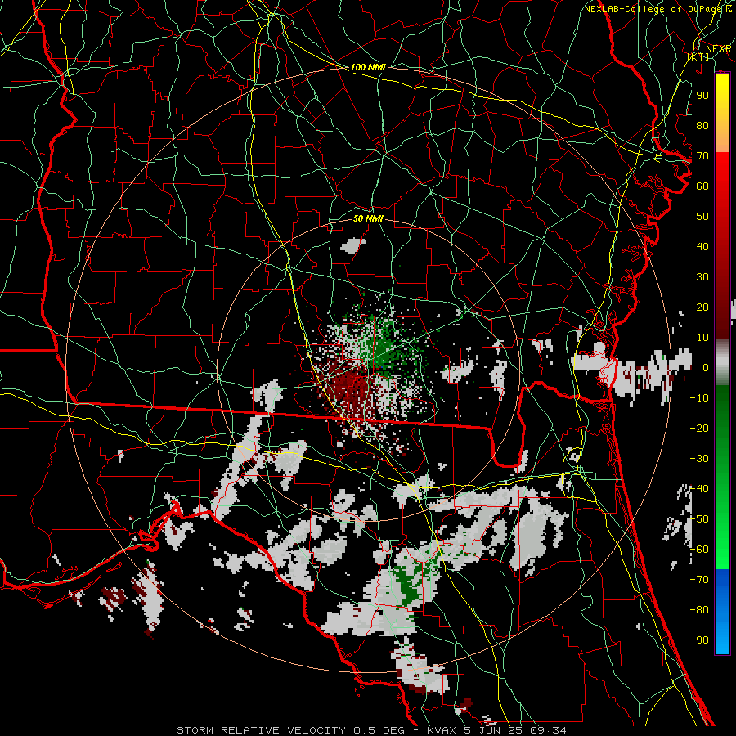
Task: Pick the "-40" label on velocity scale
Action: [x=699, y=489]
